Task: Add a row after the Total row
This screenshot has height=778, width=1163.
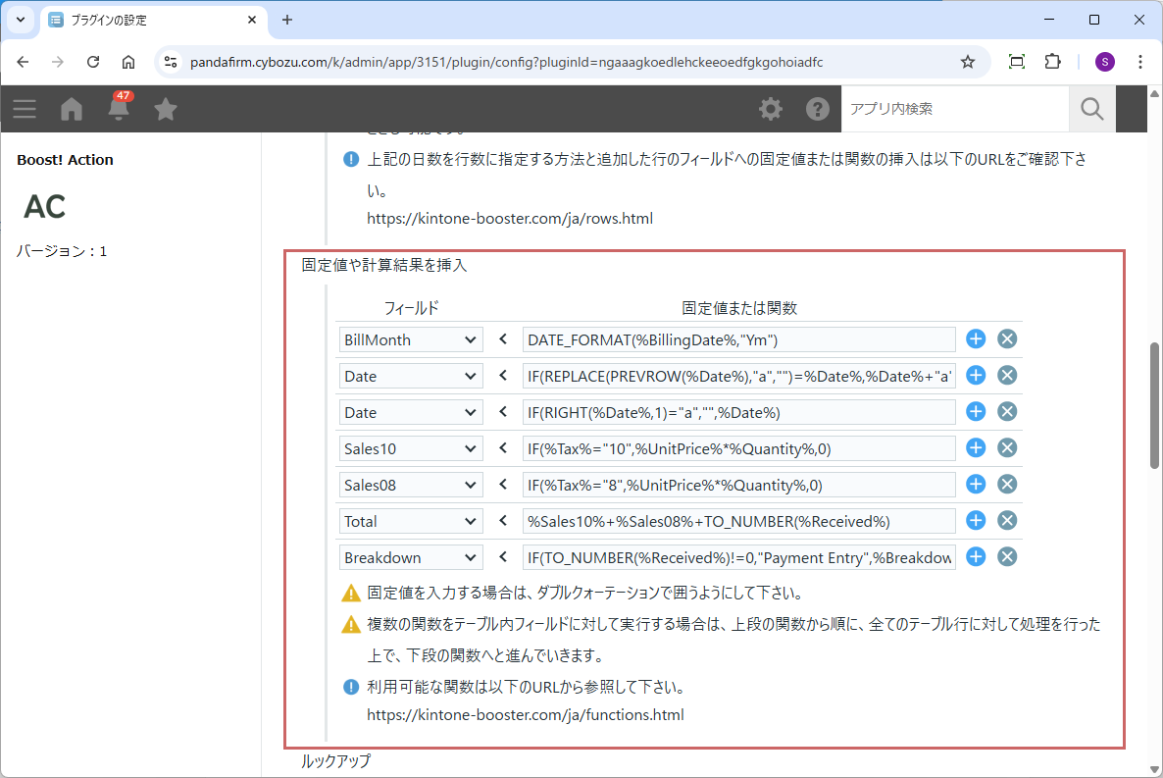Action: click(976, 521)
